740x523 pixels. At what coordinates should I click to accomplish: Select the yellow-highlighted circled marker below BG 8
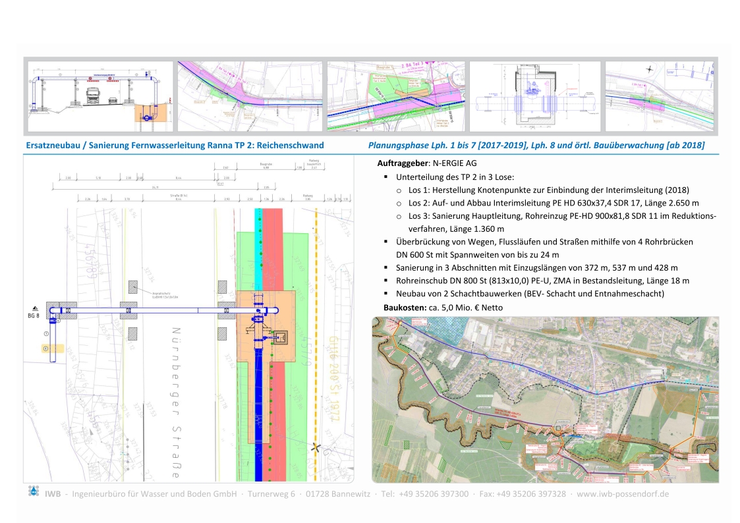46,347
